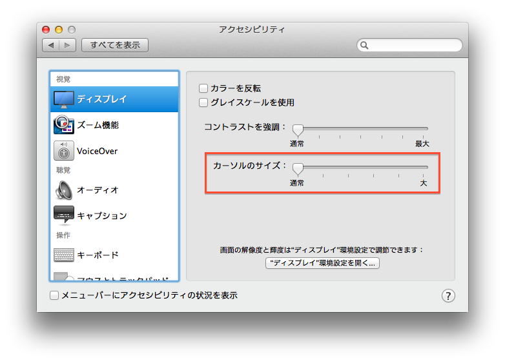Screen dimensions: 505x363
Task: Enable the グレイスケールを使用 checkbox
Action: click(203, 103)
